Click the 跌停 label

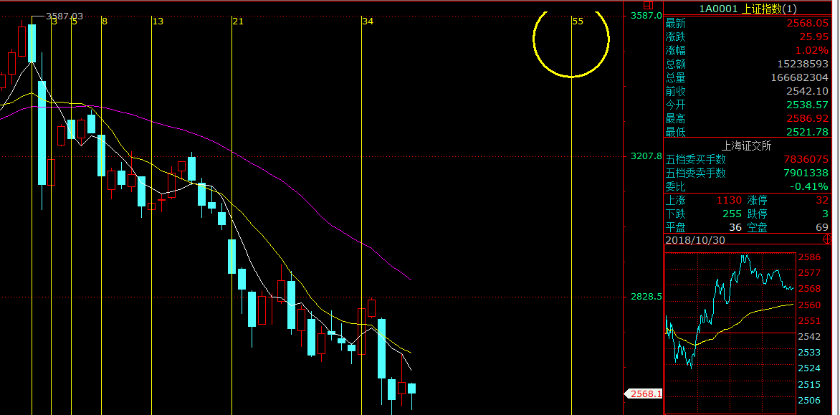click(758, 214)
